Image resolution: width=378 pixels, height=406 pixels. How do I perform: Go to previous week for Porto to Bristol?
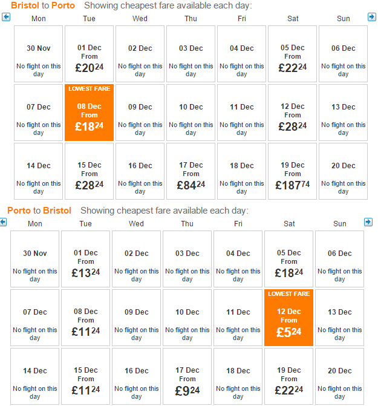coord(3,222)
